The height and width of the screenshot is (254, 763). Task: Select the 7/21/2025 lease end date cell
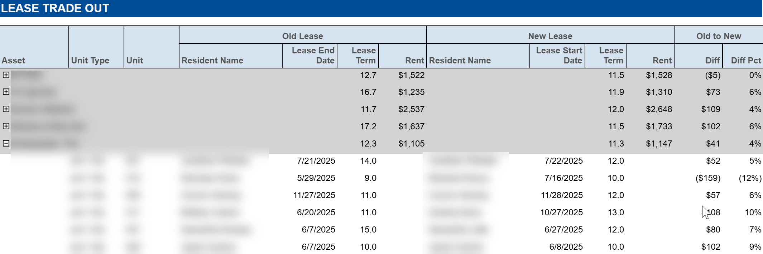[316, 161]
